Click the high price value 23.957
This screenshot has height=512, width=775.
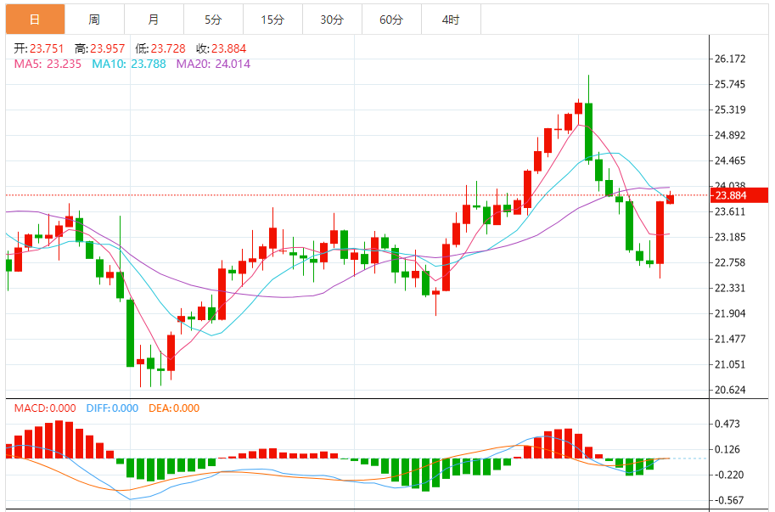(107, 48)
